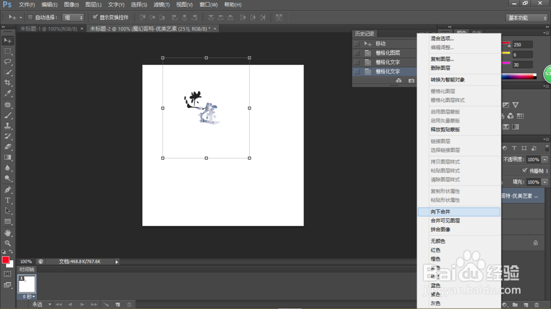Open the 图层(L) menu

[94, 4]
